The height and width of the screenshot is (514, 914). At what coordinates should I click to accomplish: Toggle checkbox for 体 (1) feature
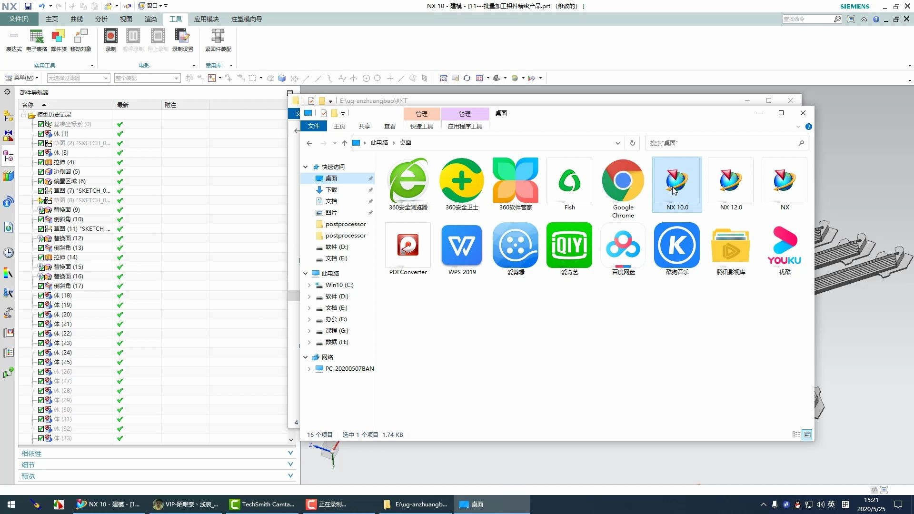[41, 134]
